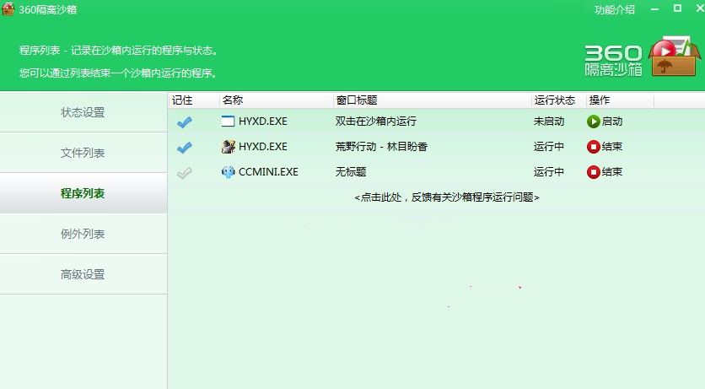Click the 360隔离沙箱 logo box icon
The height and width of the screenshot is (389, 705).
pyautogui.click(x=674, y=57)
